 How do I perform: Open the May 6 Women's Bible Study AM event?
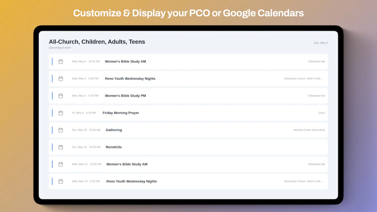tap(125, 61)
